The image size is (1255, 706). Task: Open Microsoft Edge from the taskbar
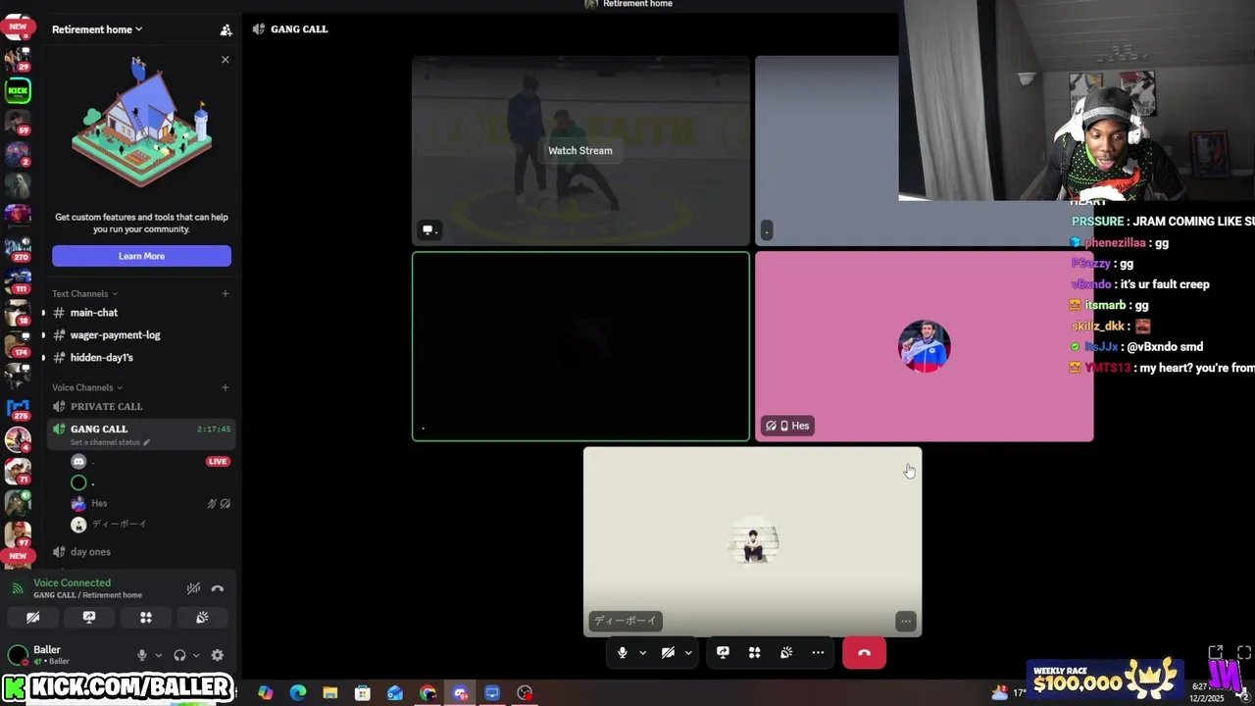point(298,693)
